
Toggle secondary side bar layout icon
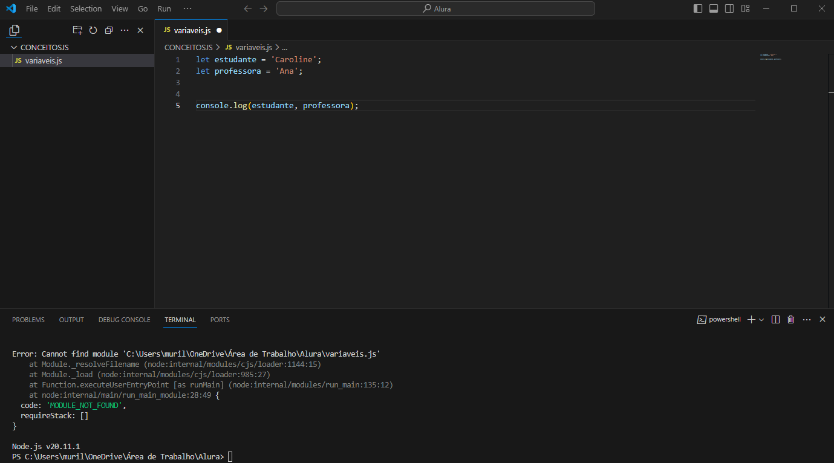tap(729, 8)
